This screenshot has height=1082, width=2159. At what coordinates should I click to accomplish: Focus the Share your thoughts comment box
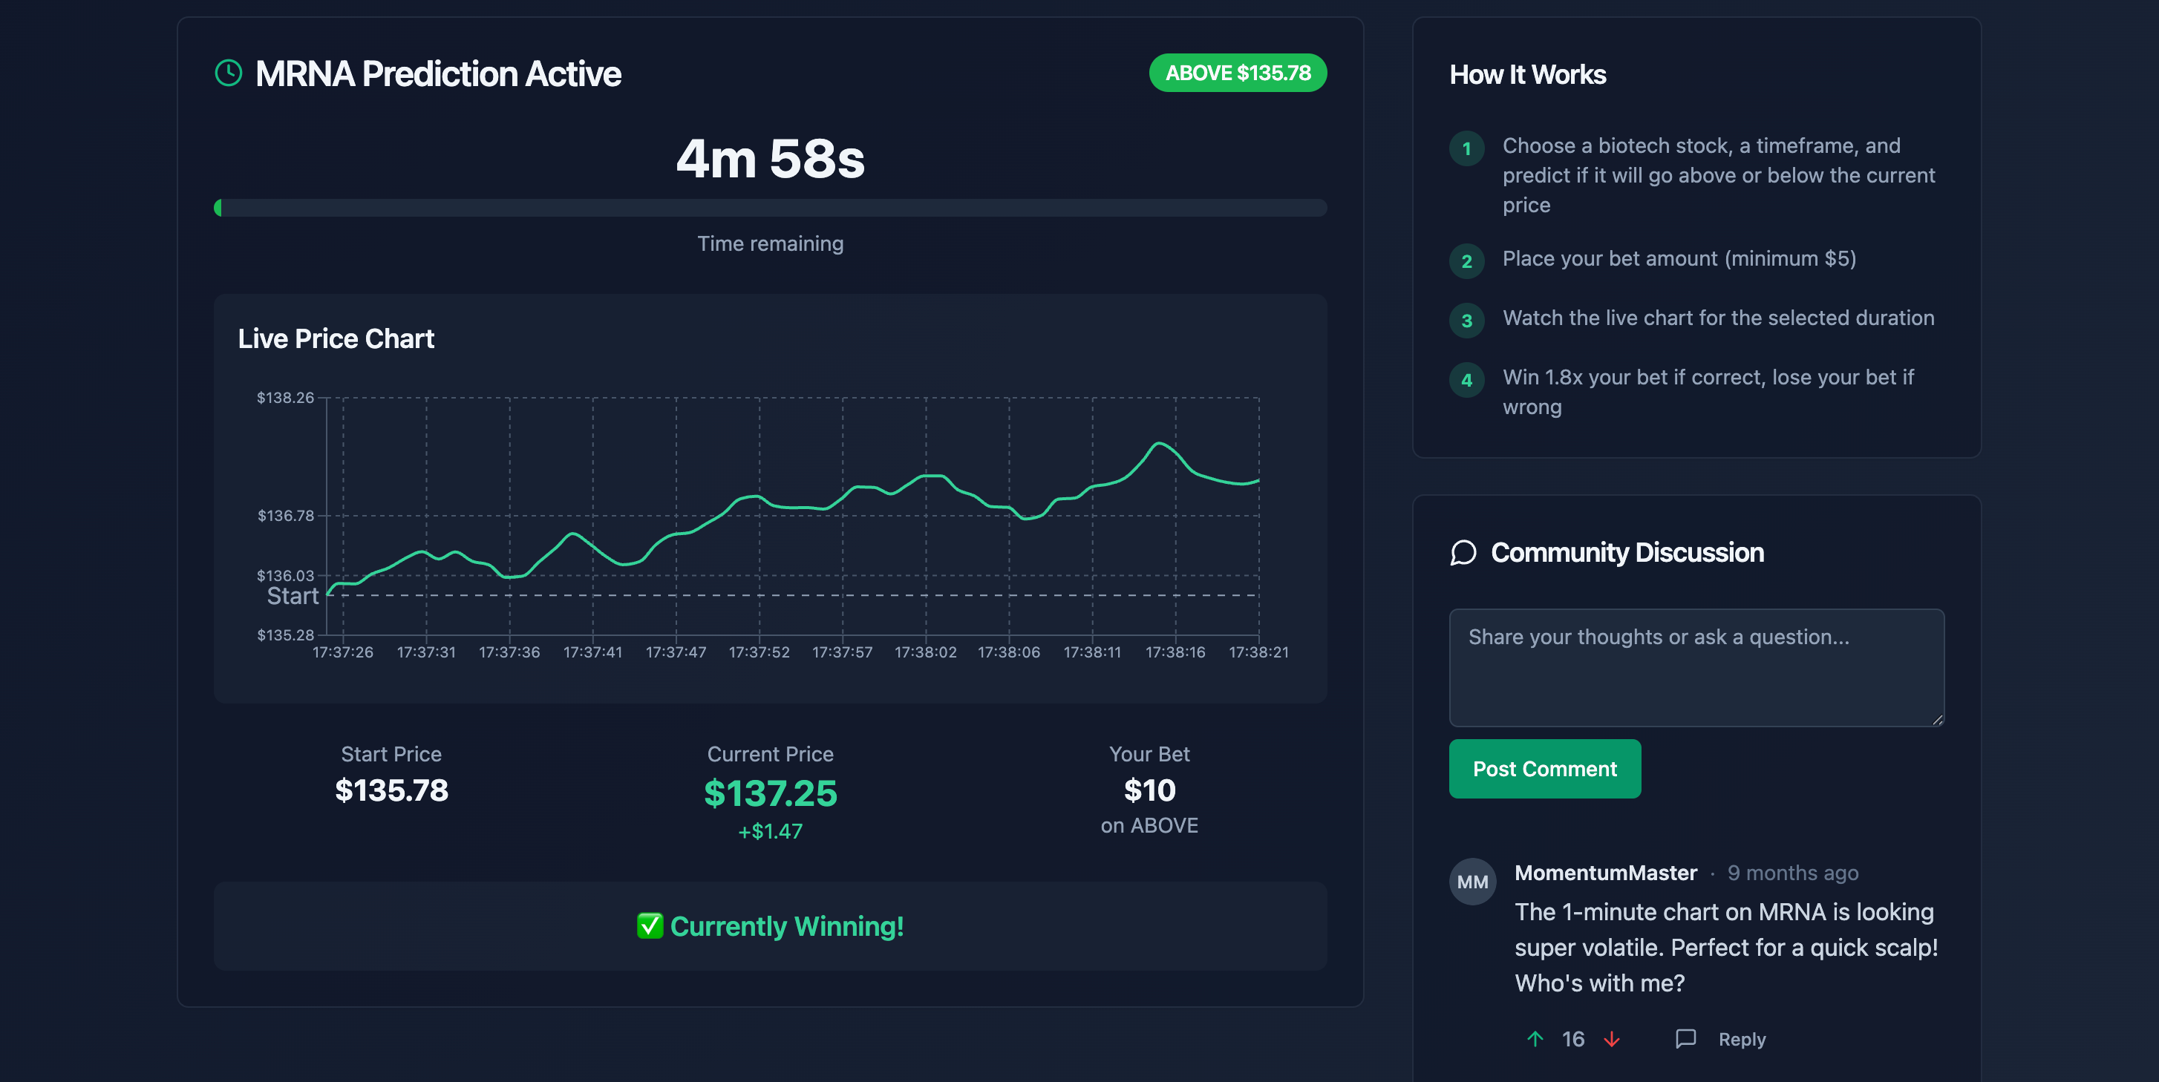(1696, 667)
